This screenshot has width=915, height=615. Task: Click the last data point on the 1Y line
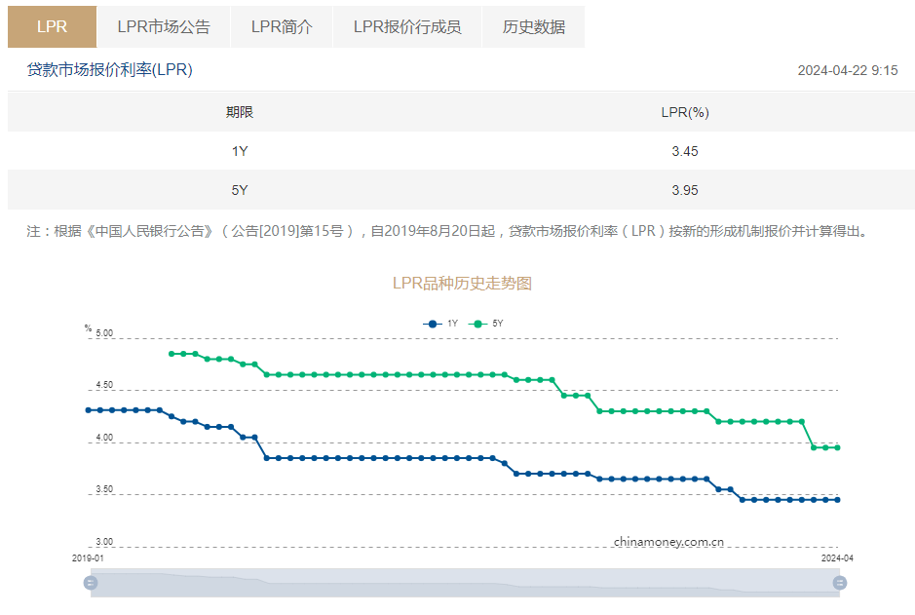[x=839, y=499]
